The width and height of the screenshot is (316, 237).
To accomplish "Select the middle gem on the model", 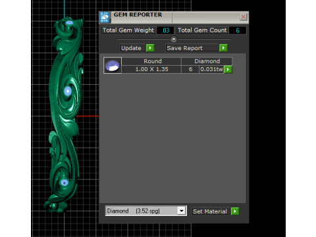I will click(68, 91).
